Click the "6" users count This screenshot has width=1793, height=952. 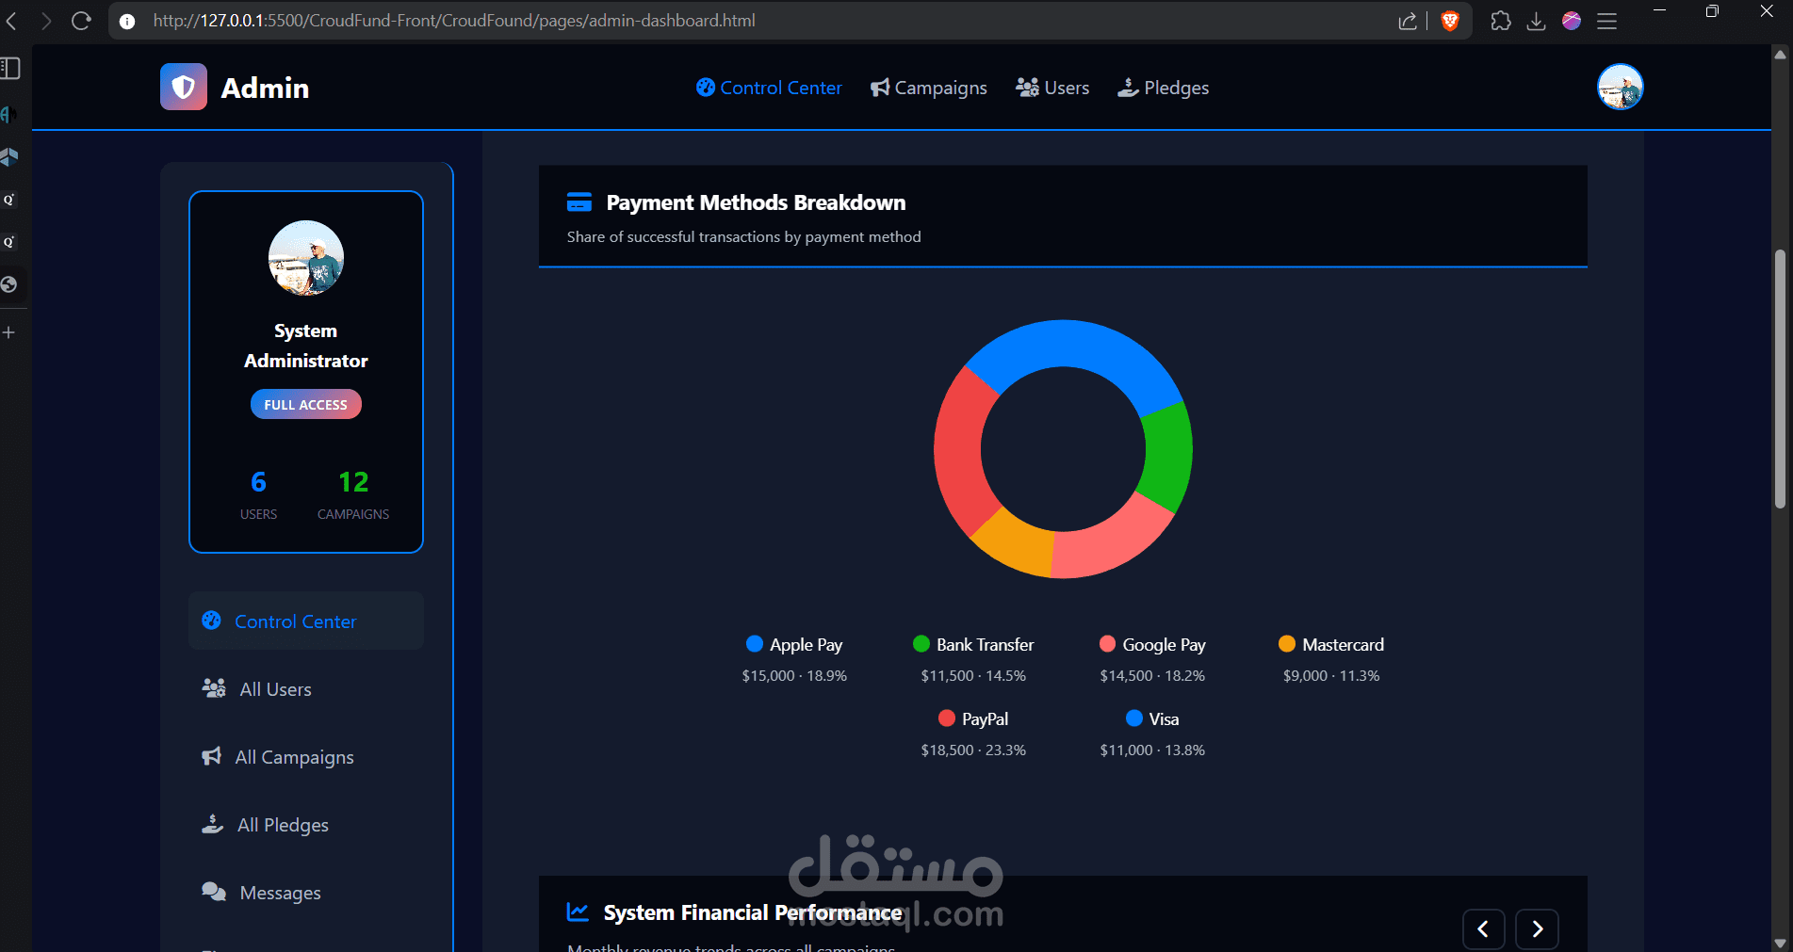(x=258, y=482)
